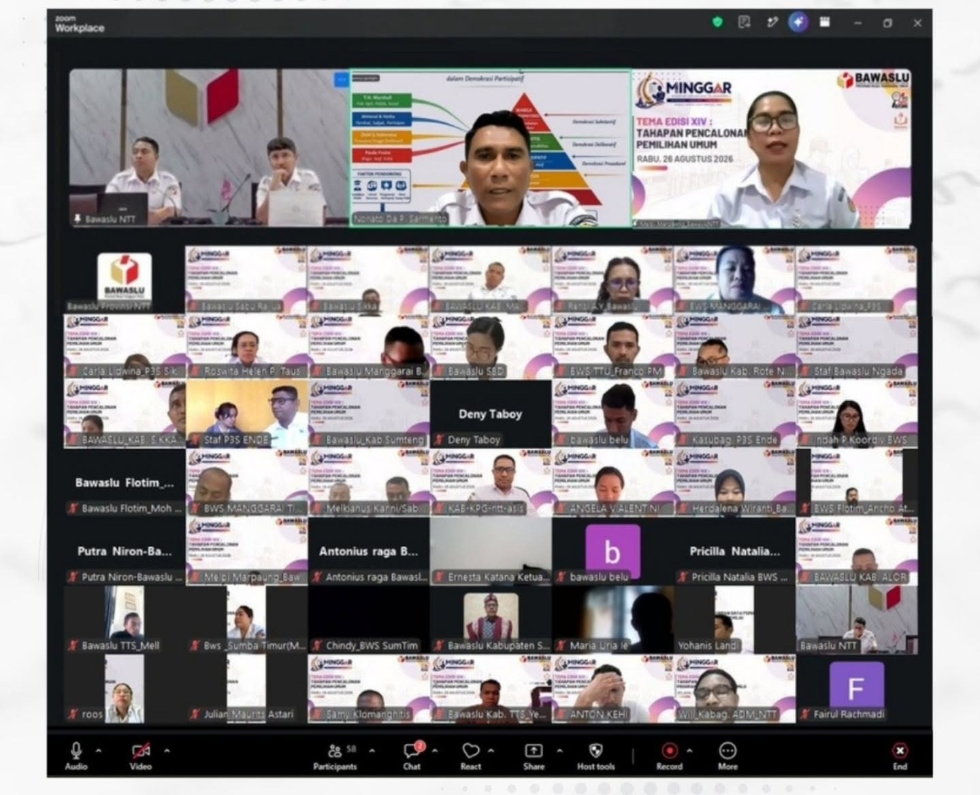
Task: Expand the Participants options caret
Action: pos(372,751)
